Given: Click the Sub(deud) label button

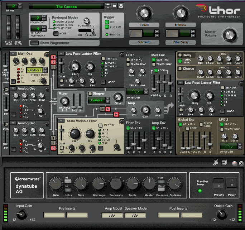Looking at the screenshot, I should point(144,42).
